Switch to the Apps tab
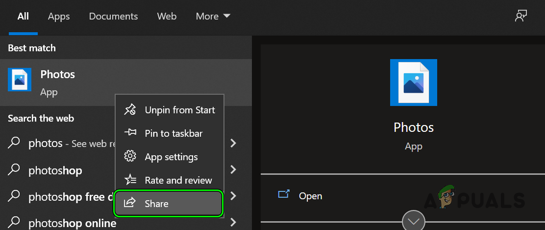 [x=59, y=16]
